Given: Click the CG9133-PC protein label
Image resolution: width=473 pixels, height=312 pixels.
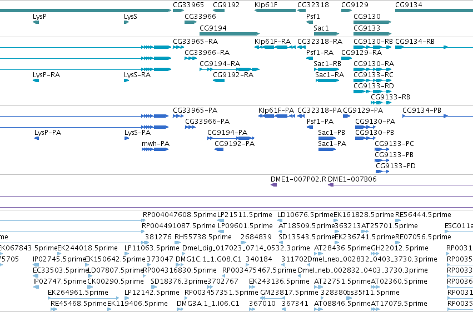Looking at the screenshot, I should (394, 144).
